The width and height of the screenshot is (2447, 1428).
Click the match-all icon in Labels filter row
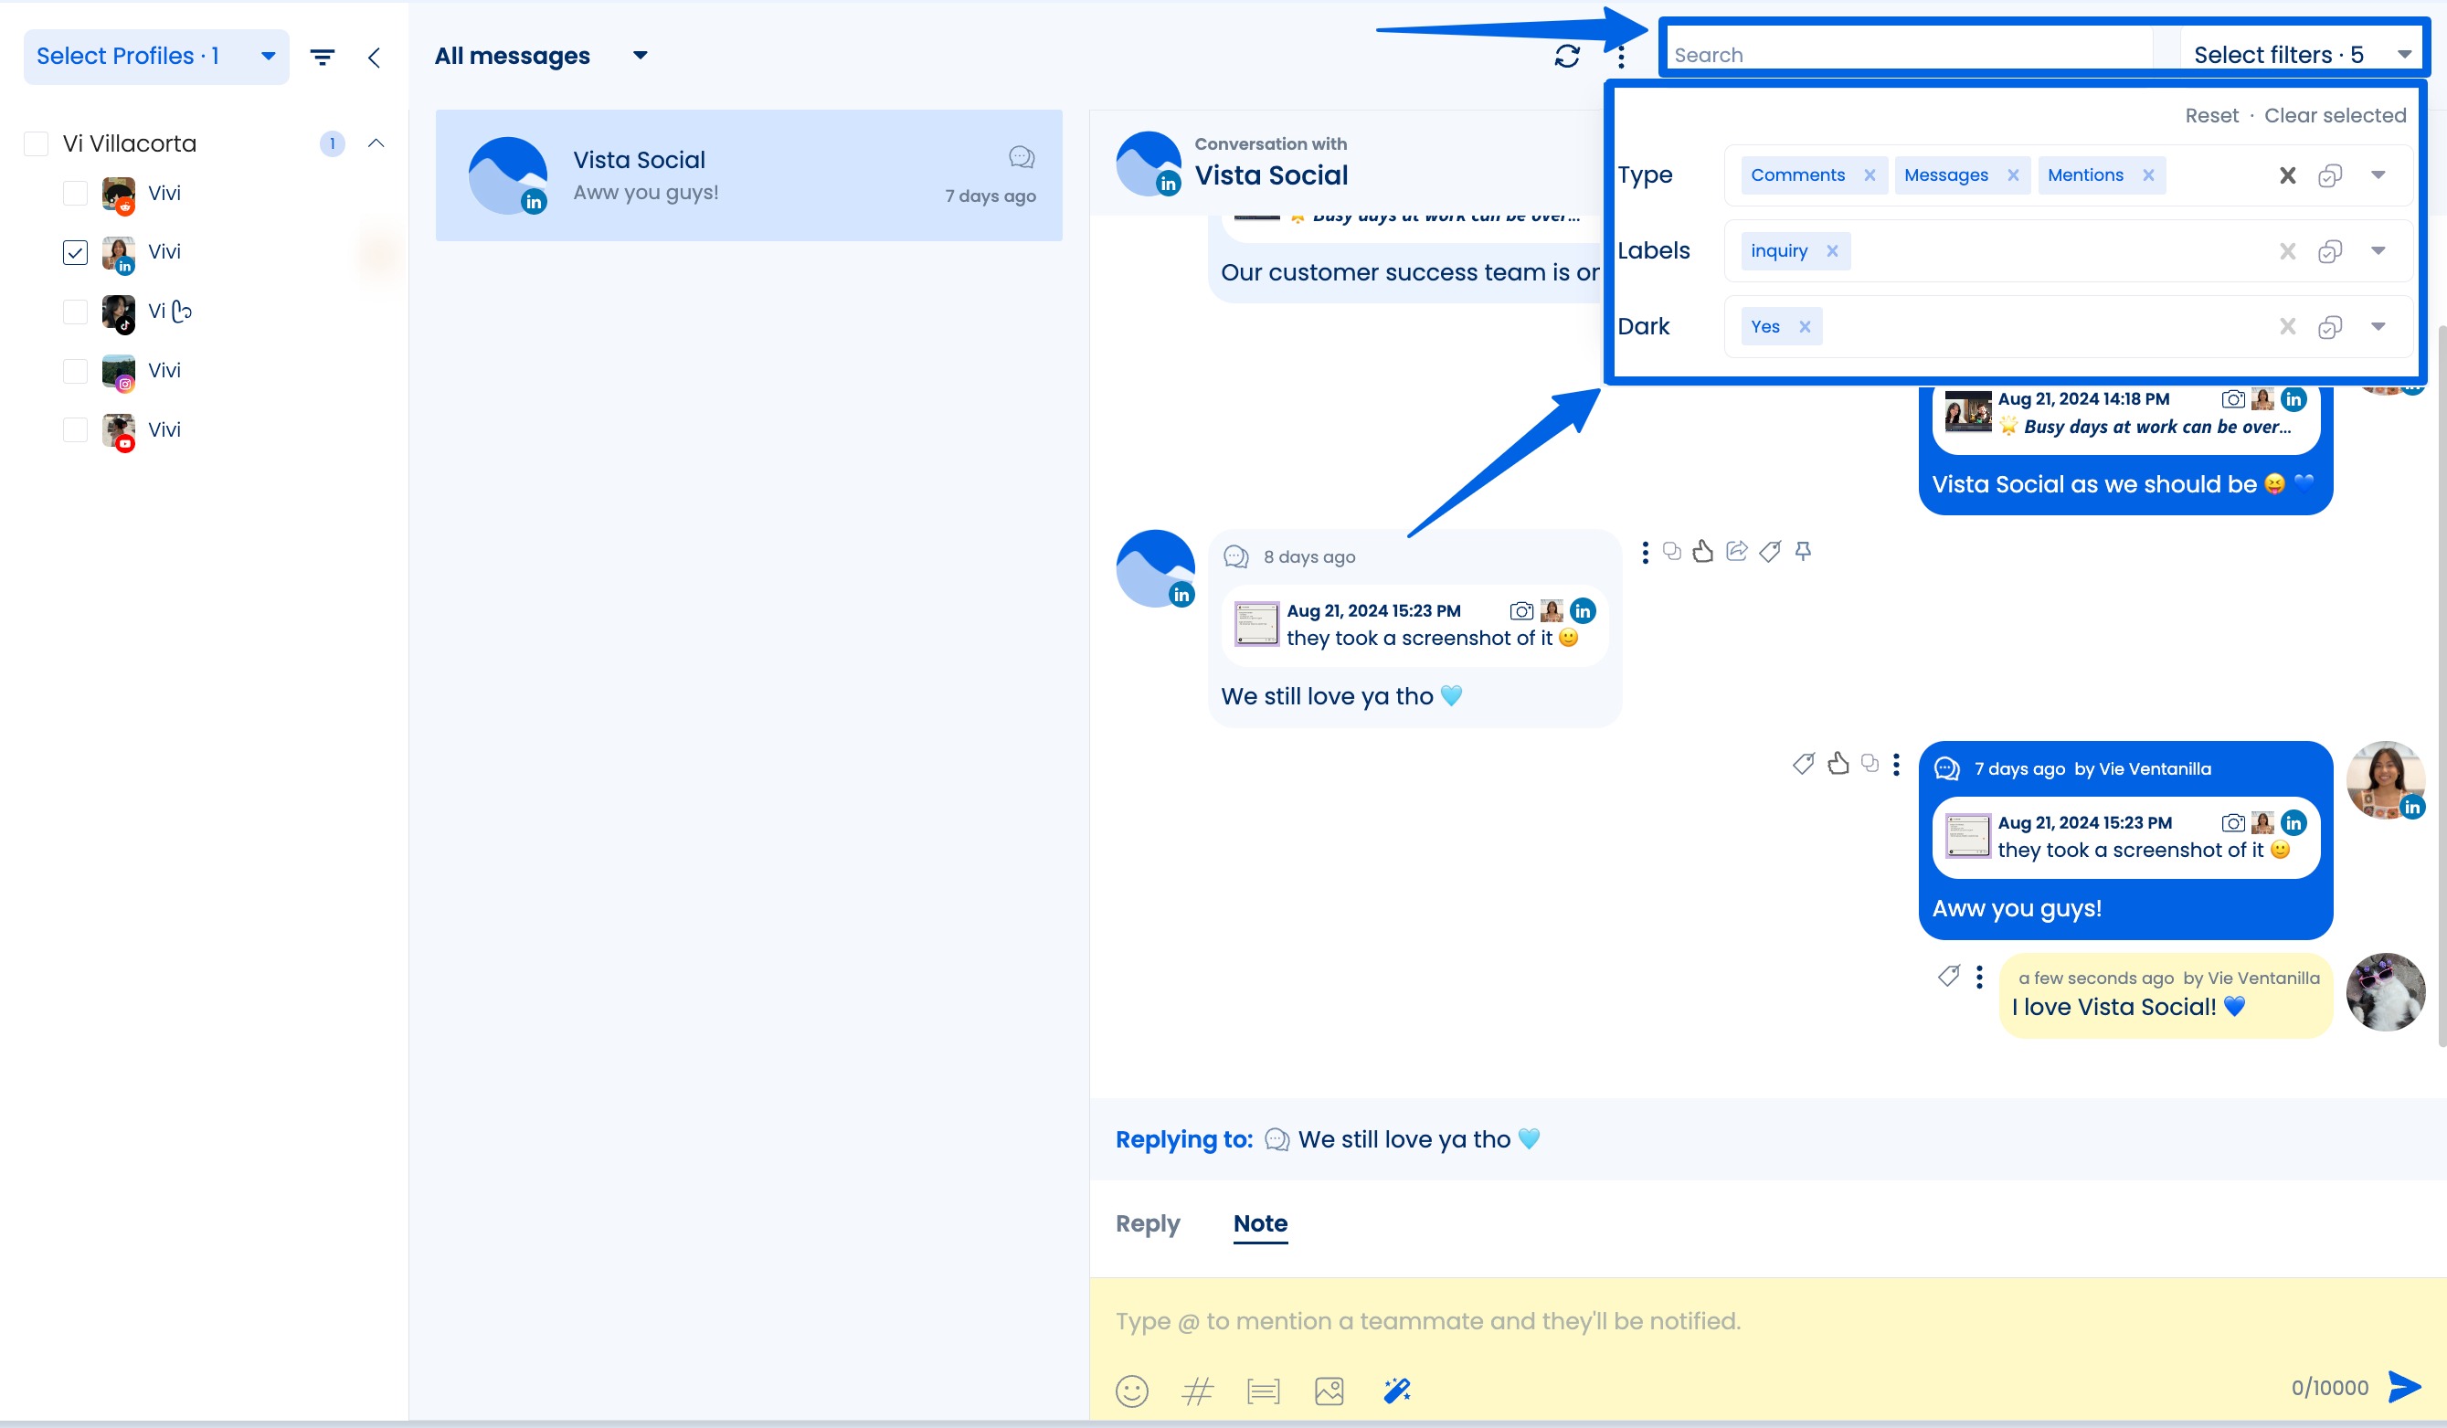point(2330,251)
